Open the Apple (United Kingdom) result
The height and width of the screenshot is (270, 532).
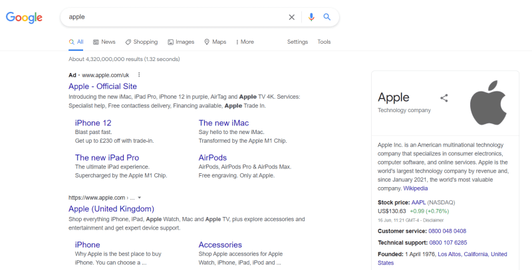point(111,209)
